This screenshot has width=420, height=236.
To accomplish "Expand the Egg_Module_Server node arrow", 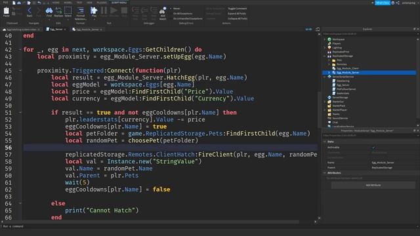I will pos(329,73).
